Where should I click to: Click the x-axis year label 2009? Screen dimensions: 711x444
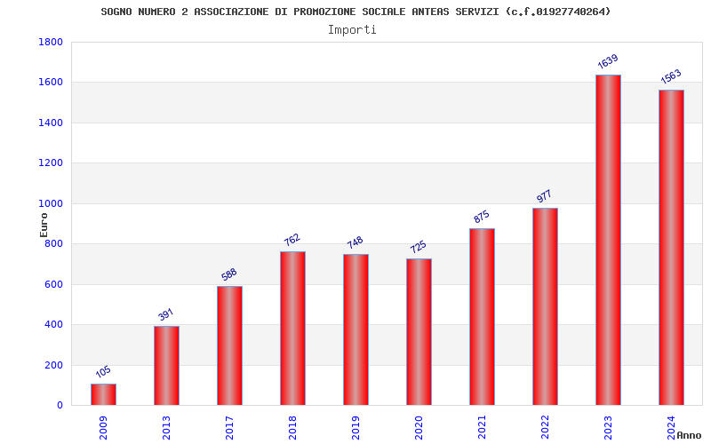[103, 428]
